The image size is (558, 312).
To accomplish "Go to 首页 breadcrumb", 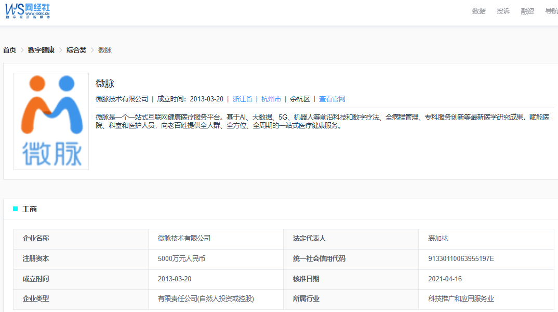I will tap(9, 50).
